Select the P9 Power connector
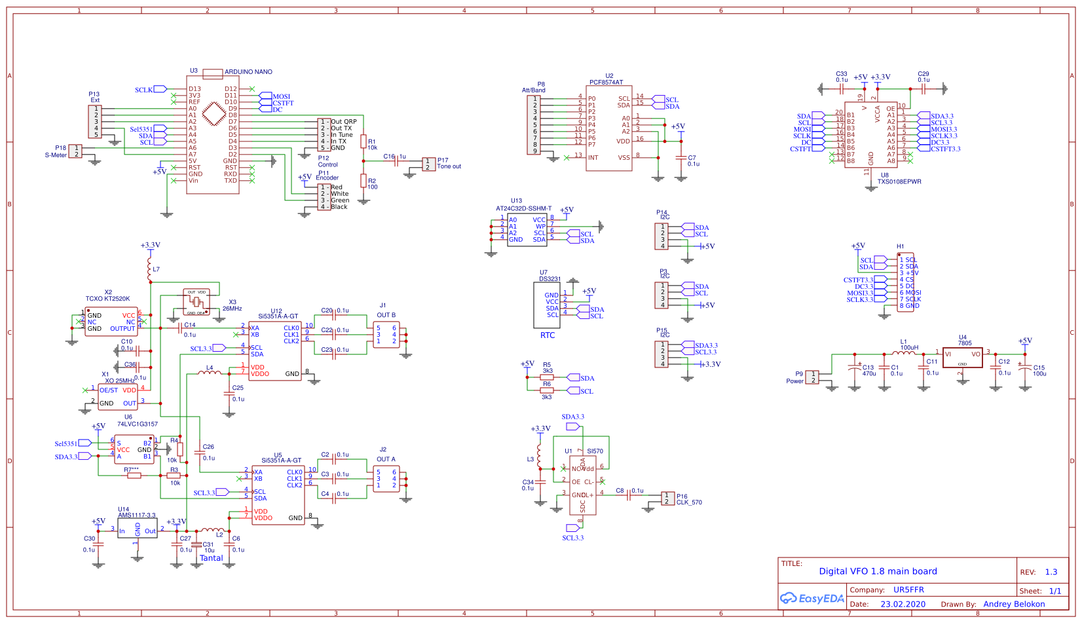The width and height of the screenshot is (1082, 623). pos(812,377)
